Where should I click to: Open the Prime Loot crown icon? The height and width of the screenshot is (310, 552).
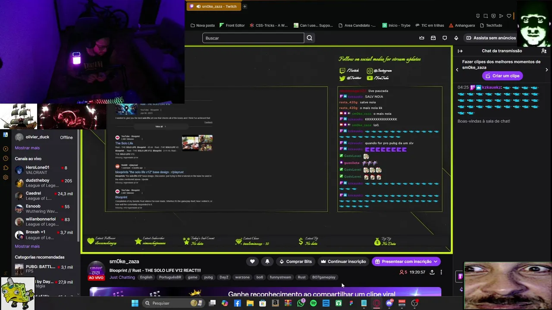click(422, 38)
